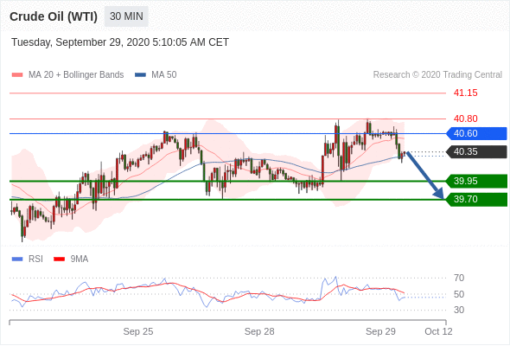Click the RSI legend label
The width and height of the screenshot is (510, 346).
click(35, 259)
